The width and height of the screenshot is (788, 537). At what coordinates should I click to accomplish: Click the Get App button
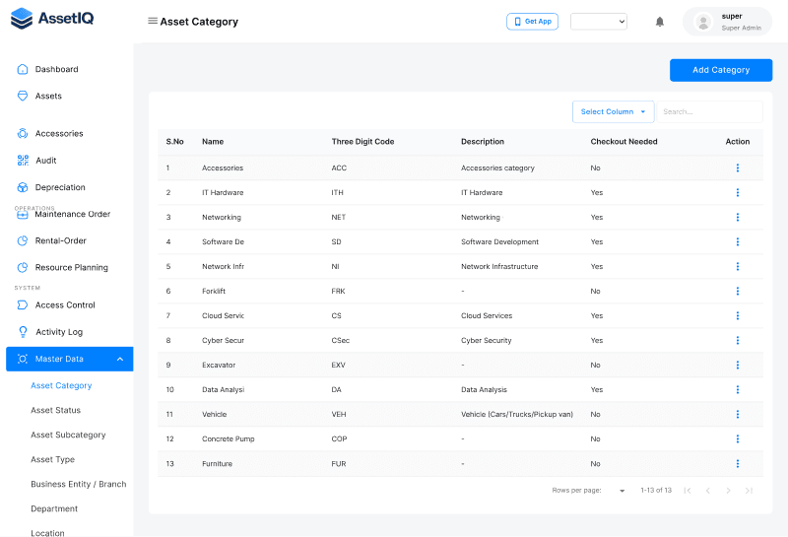pos(532,22)
